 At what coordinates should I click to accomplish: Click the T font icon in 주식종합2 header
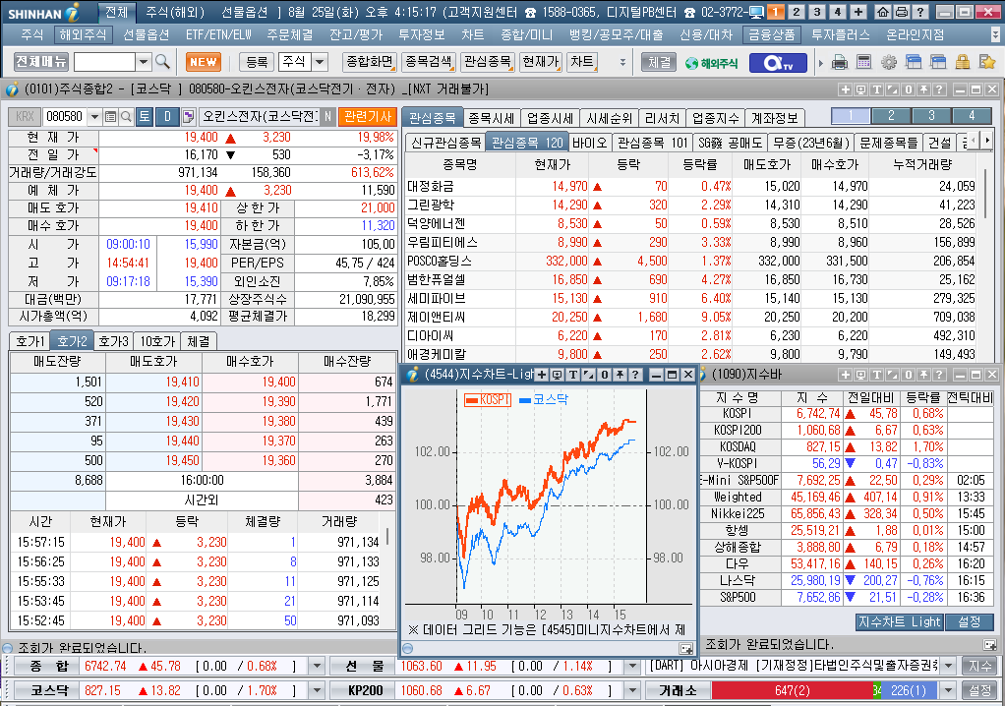click(x=876, y=89)
